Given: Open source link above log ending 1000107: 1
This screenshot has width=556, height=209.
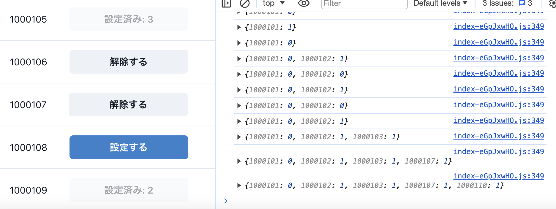Looking at the screenshot, I should (499, 152).
